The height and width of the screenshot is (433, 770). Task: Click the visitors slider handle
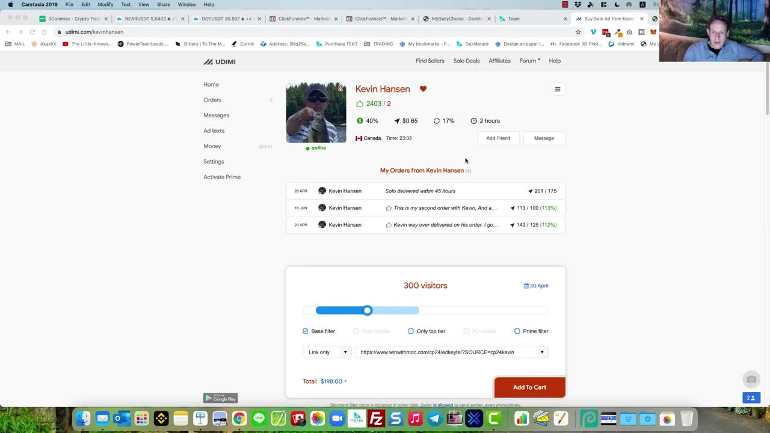point(368,310)
